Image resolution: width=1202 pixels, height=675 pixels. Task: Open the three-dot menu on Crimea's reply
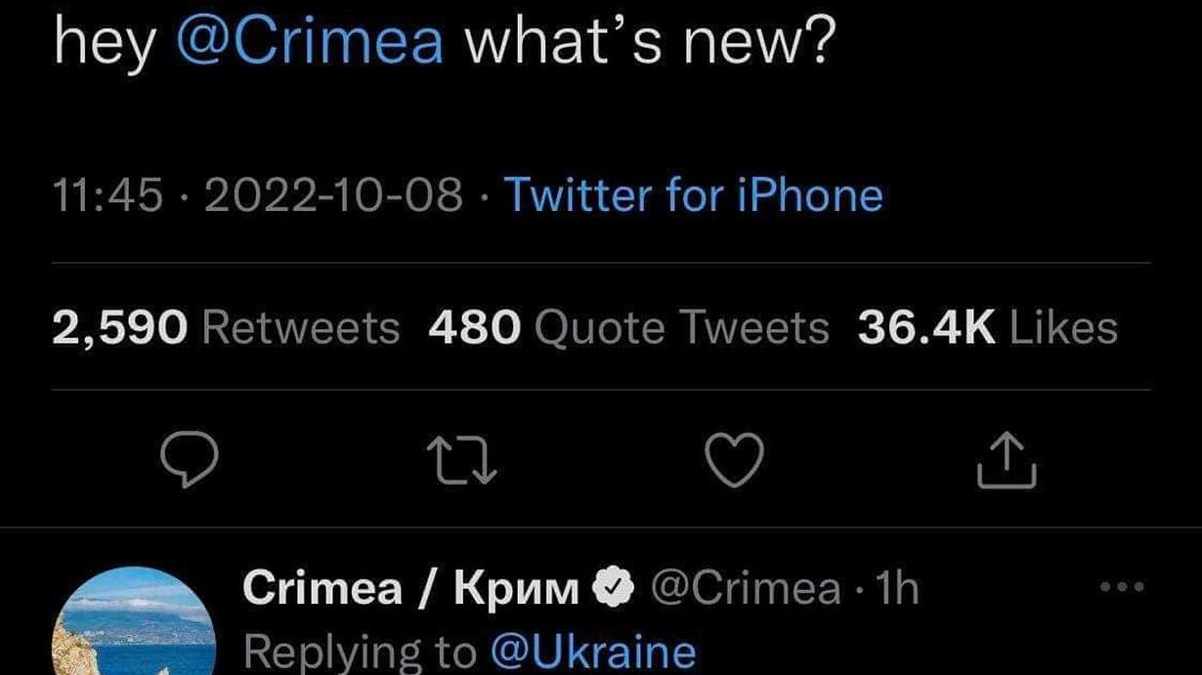point(1121,588)
